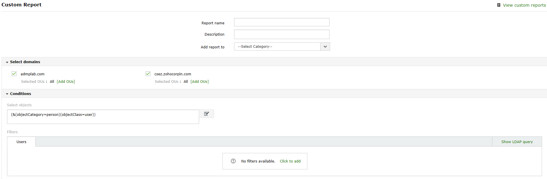Focus the Description input field
The height and width of the screenshot is (179, 547).
282,34
